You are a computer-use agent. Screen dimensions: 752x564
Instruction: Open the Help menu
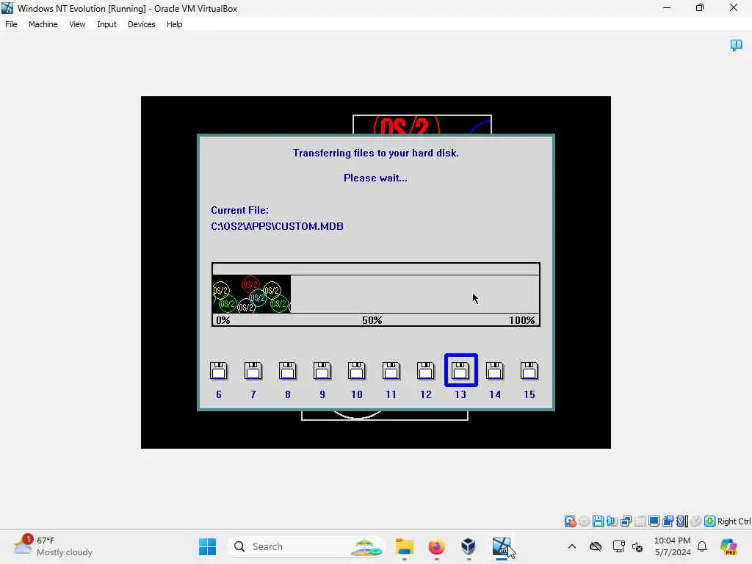click(x=175, y=24)
